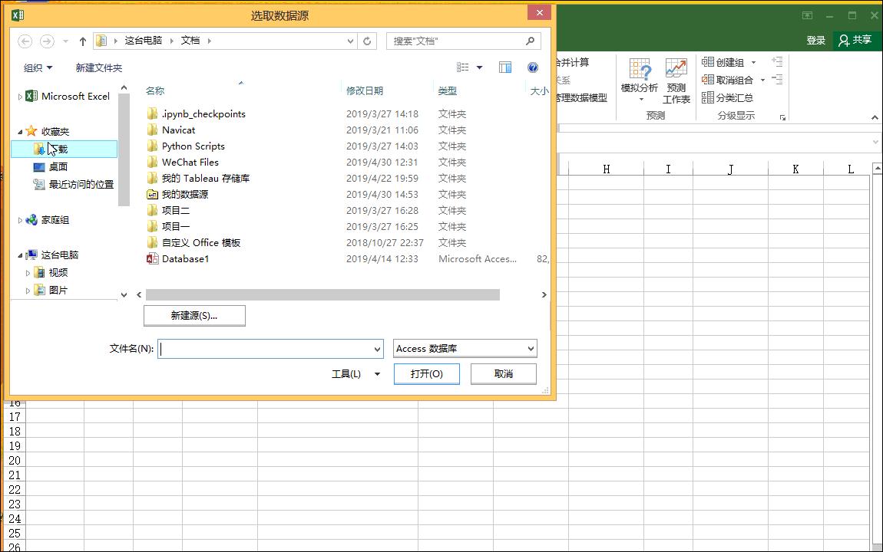
Task: Expand the 视频 folder node
Action: (x=28, y=273)
